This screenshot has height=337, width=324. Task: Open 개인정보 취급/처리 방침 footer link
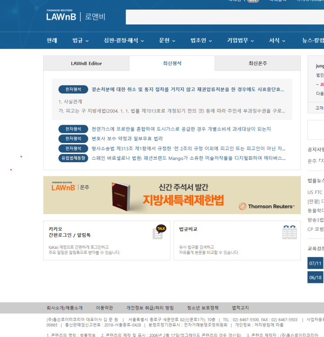click(150, 308)
